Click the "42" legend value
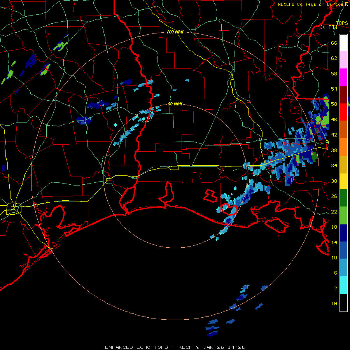350x350 pixels. pos(334,135)
